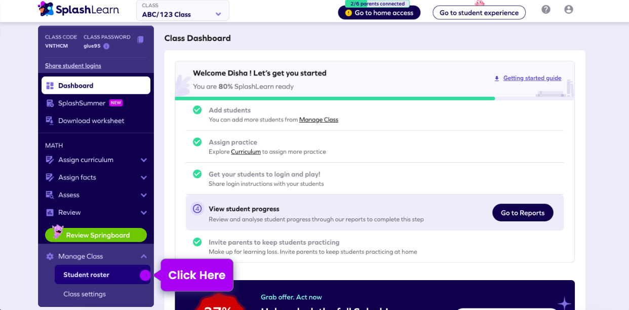Click the Add students green checkmark
This screenshot has height=310, width=629.
(198, 110)
